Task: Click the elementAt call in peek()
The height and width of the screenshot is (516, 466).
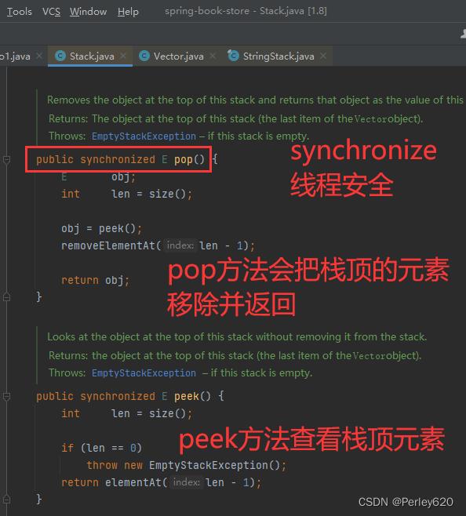Action: (x=133, y=482)
